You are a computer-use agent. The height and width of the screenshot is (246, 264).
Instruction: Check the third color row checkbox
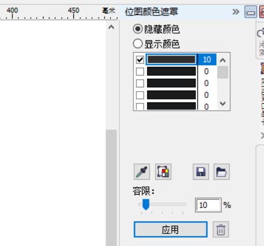tap(140, 83)
